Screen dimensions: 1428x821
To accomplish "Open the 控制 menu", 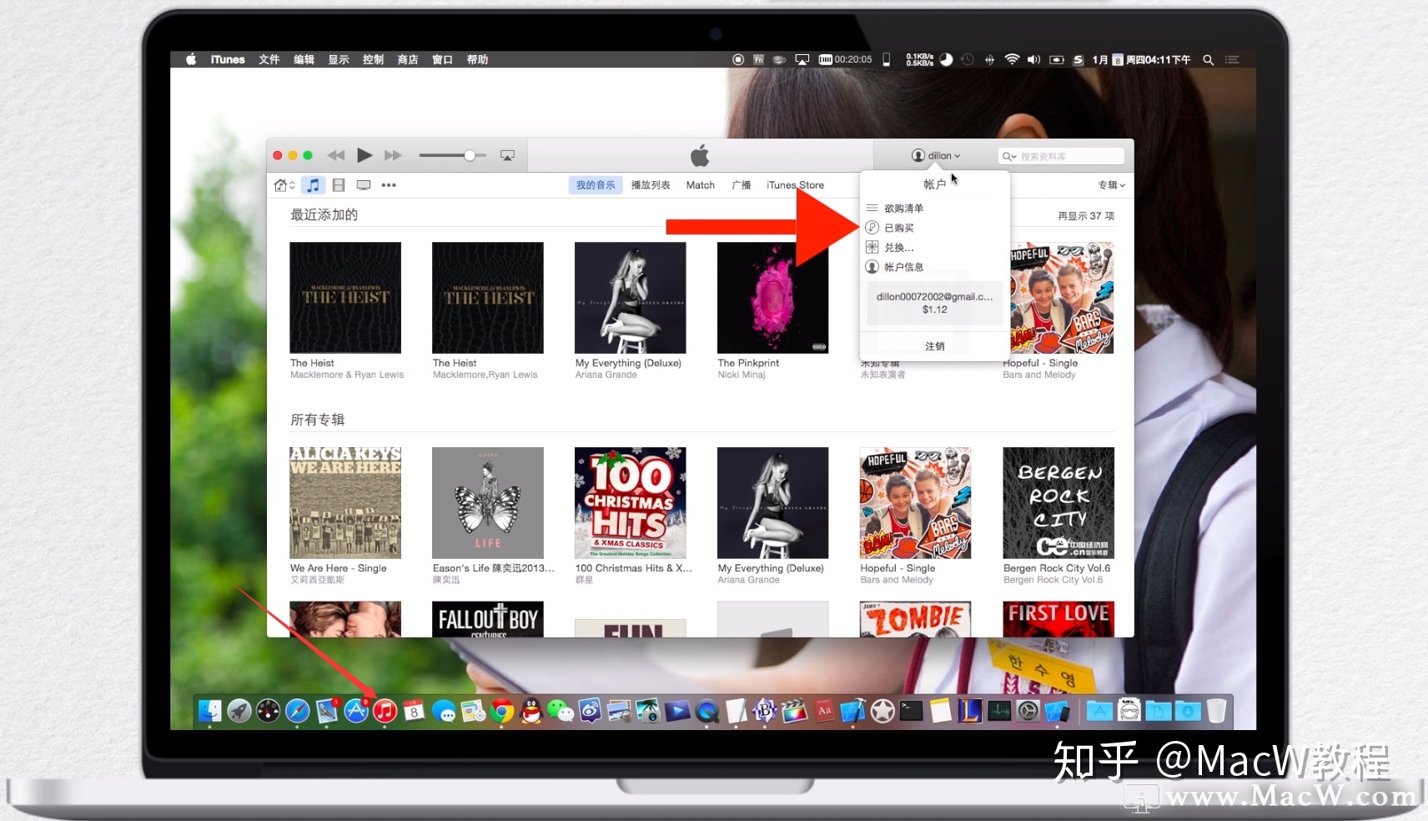I will pyautogui.click(x=374, y=60).
